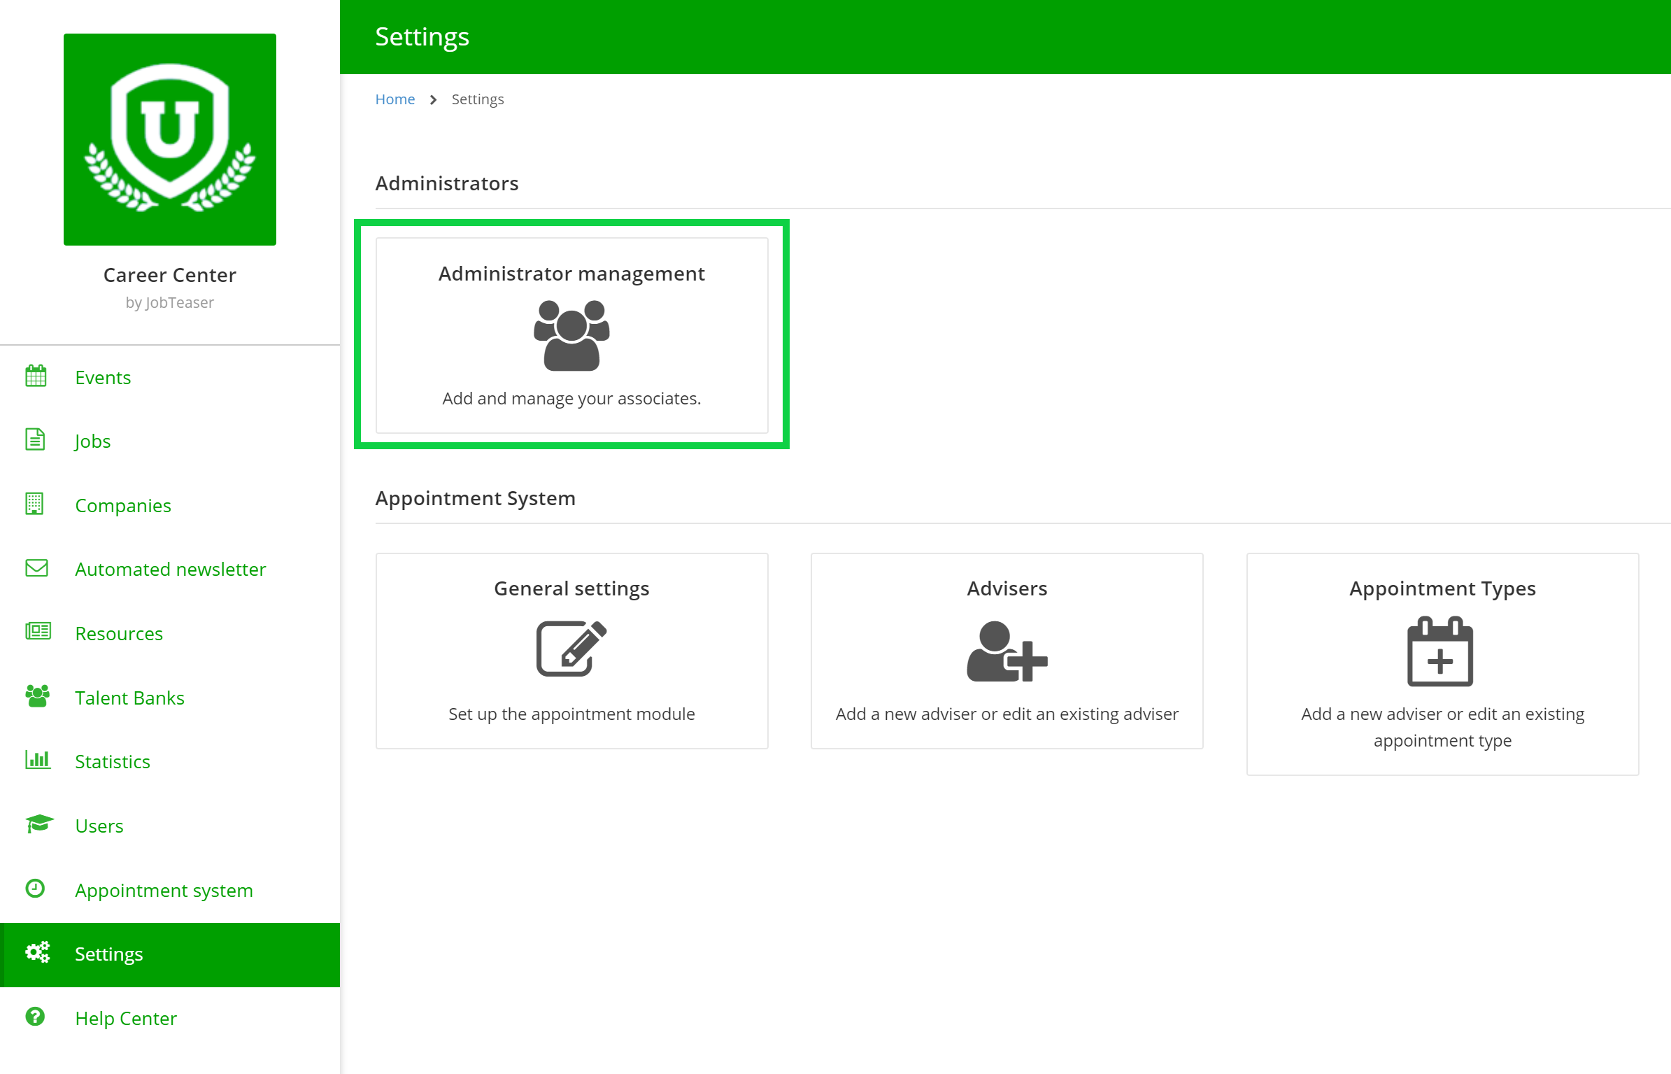The image size is (1671, 1074).
Task: Click the Home breadcrumb link
Action: point(395,99)
